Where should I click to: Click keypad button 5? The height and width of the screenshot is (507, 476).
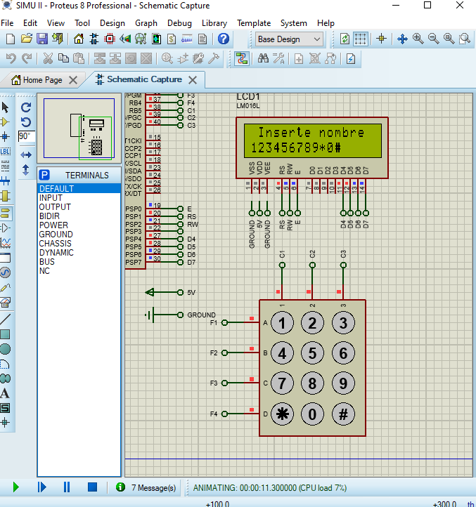point(312,353)
